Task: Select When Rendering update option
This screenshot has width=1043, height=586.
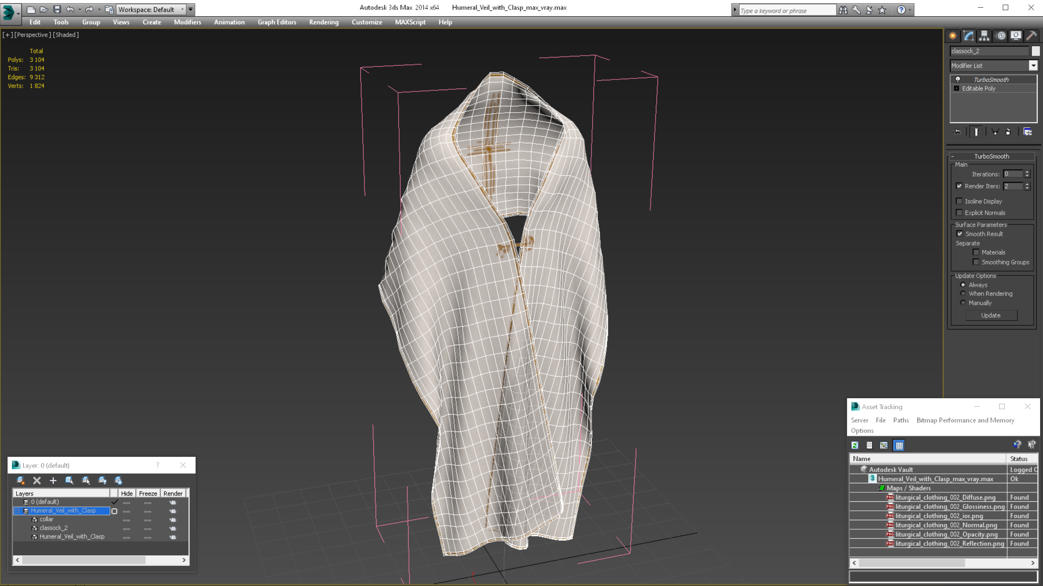Action: (963, 294)
